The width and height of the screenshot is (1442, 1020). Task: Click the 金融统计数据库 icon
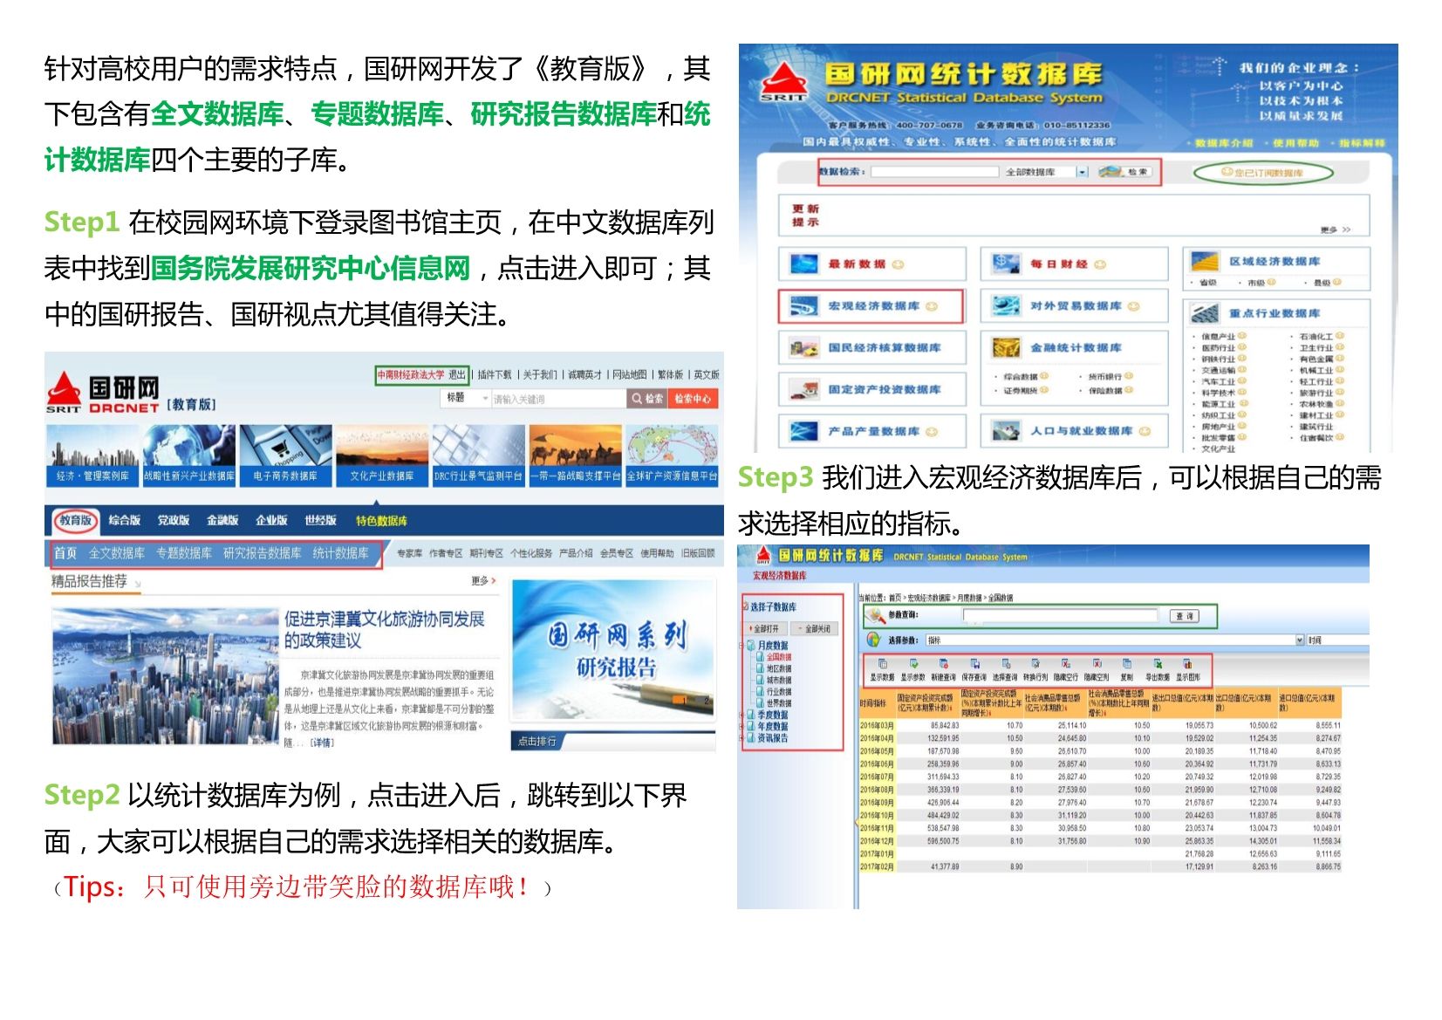click(1006, 347)
